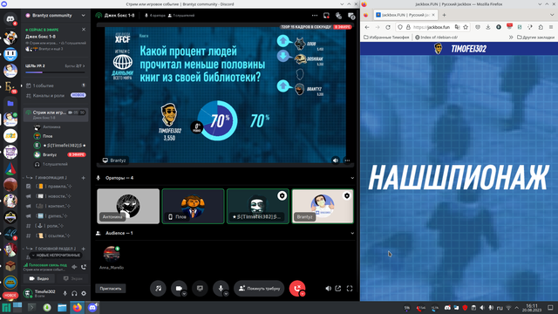Click the screen share icon in call controls
The height and width of the screenshot is (314, 558).
(x=200, y=289)
